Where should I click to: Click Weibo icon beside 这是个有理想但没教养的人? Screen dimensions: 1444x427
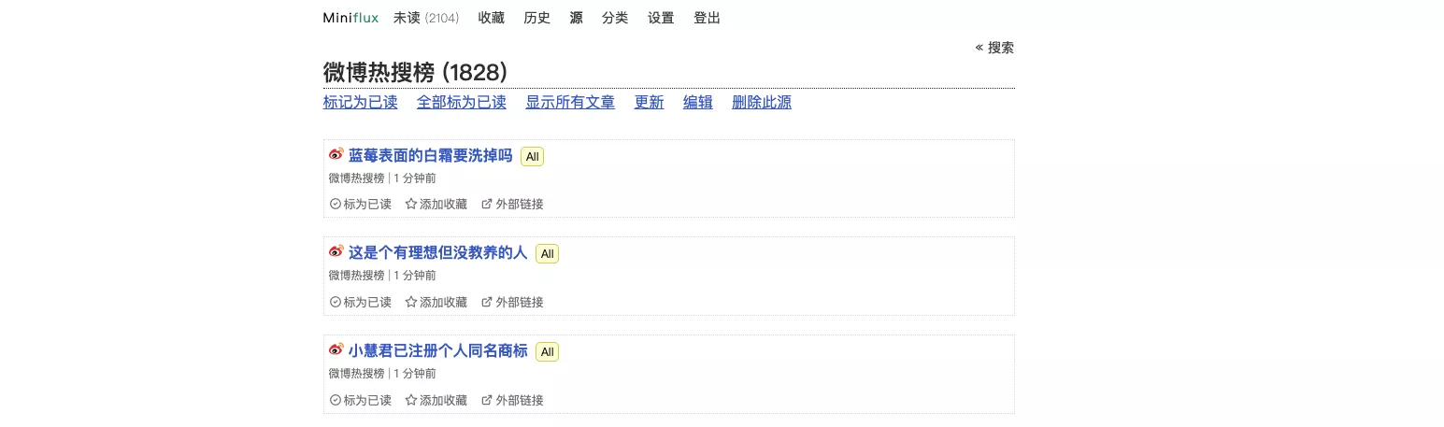(x=336, y=251)
